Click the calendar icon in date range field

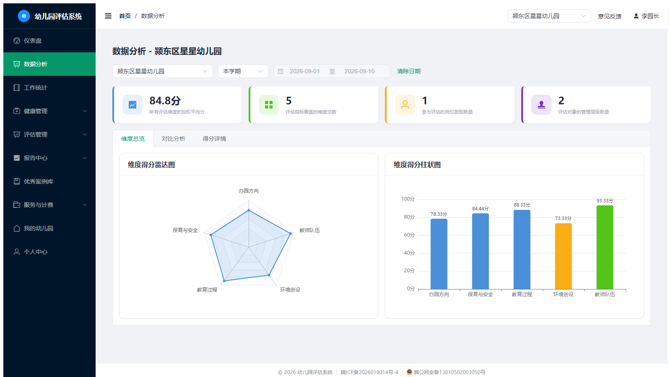pos(281,71)
